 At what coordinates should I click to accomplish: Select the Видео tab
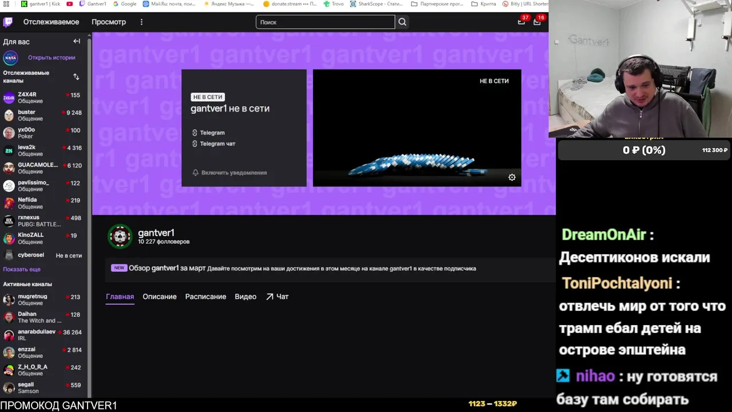coord(245,296)
